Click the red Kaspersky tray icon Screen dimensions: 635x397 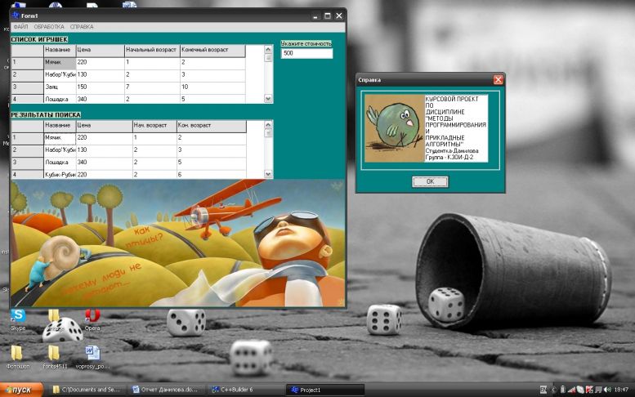(x=589, y=390)
